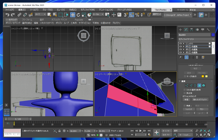Toggle Absolute/Offset transform mode icon

point(64,131)
